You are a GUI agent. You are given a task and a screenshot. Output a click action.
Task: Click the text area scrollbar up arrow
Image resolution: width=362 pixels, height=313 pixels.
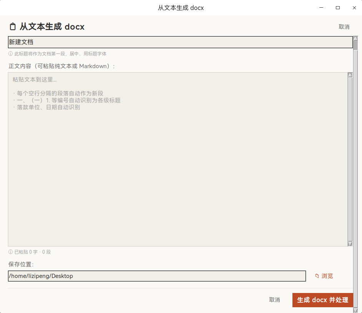coord(350,75)
